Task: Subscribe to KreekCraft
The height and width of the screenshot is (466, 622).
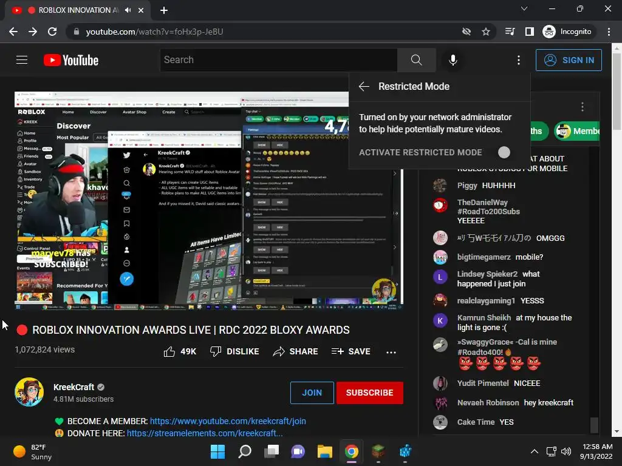Action: coord(369,393)
